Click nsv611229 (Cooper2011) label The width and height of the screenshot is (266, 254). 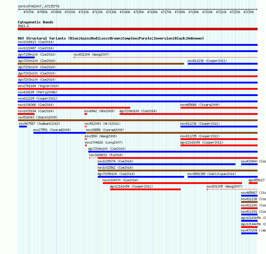pos(38,98)
